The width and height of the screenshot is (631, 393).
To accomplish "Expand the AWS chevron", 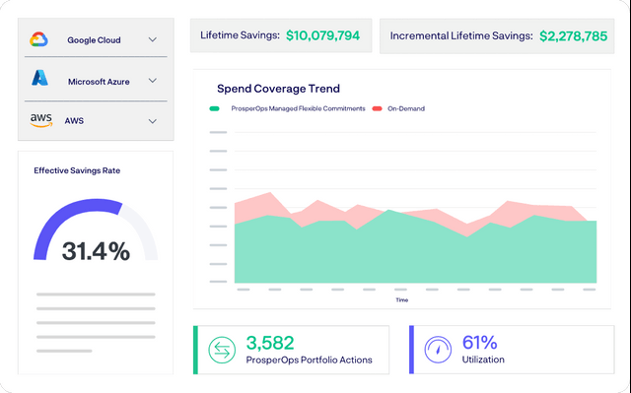I will pos(153,121).
